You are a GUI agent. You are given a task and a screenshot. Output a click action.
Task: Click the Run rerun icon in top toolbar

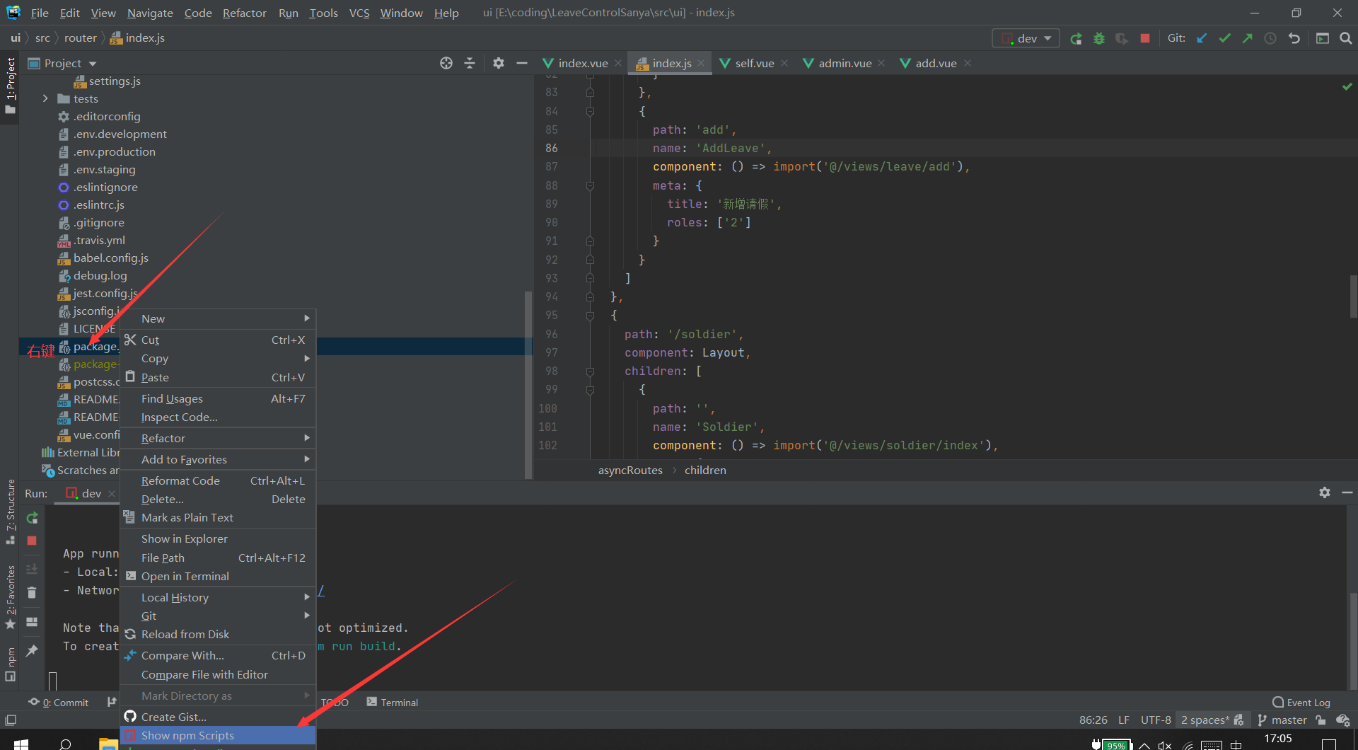click(x=1076, y=38)
